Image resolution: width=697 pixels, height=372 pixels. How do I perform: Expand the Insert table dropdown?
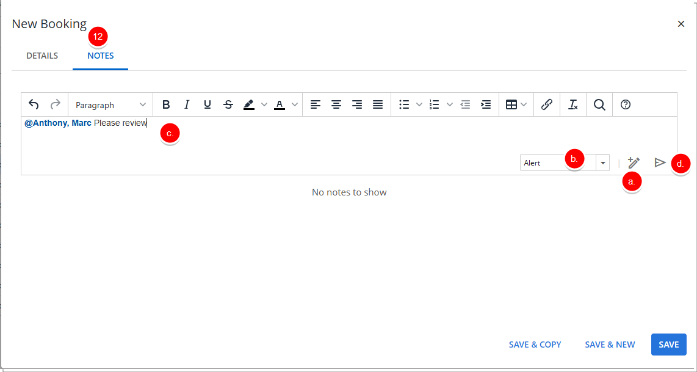tap(524, 104)
